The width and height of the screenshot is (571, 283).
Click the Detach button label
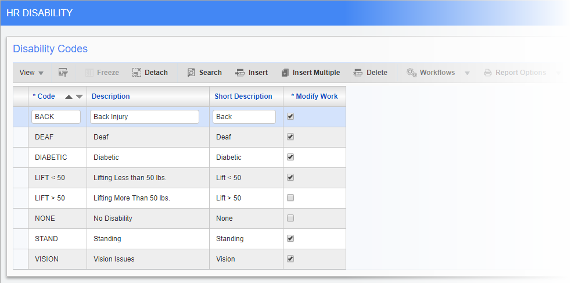156,73
